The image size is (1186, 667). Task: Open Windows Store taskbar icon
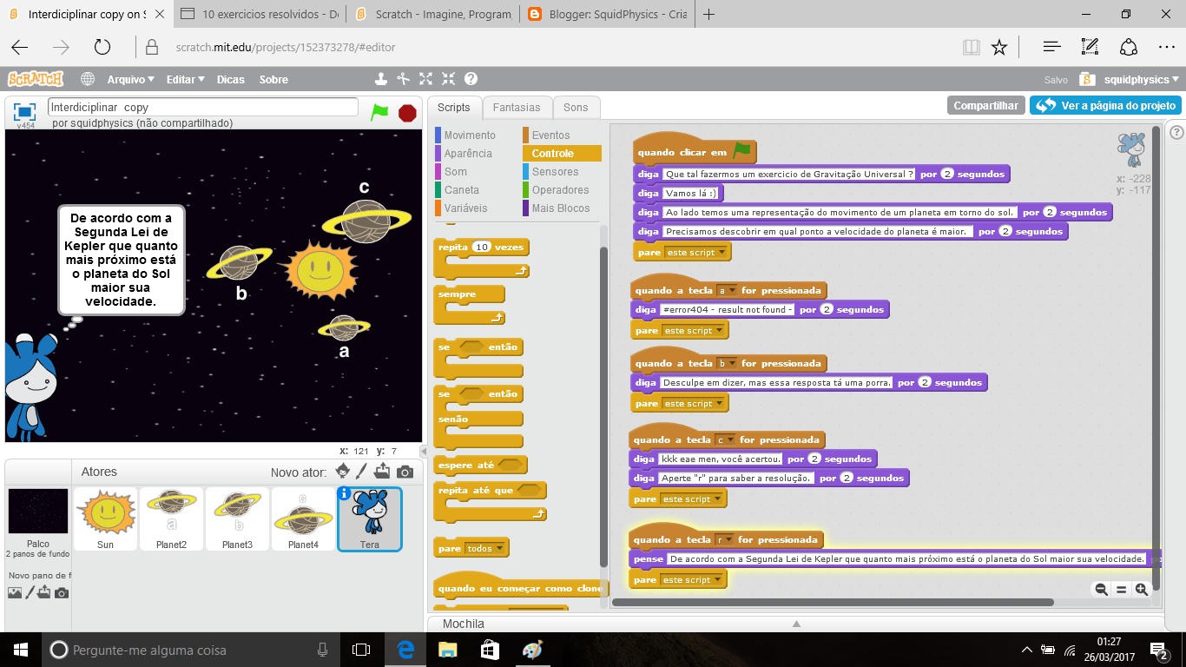point(490,650)
